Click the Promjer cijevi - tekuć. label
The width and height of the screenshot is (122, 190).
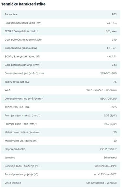click(x=22, y=115)
